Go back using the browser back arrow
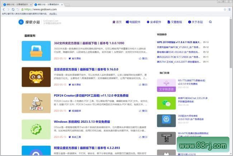233x156 pixels. 4,10
